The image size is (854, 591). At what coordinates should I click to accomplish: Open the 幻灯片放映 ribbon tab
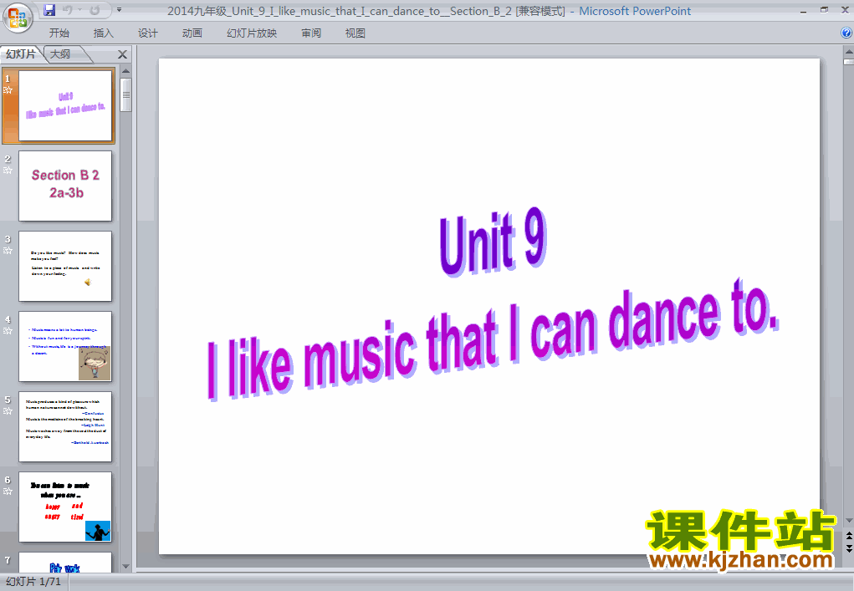pos(252,33)
